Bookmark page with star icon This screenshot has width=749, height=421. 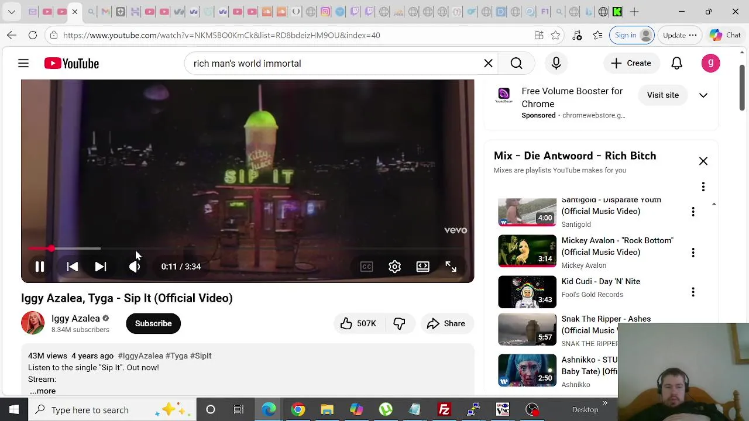[555, 35]
